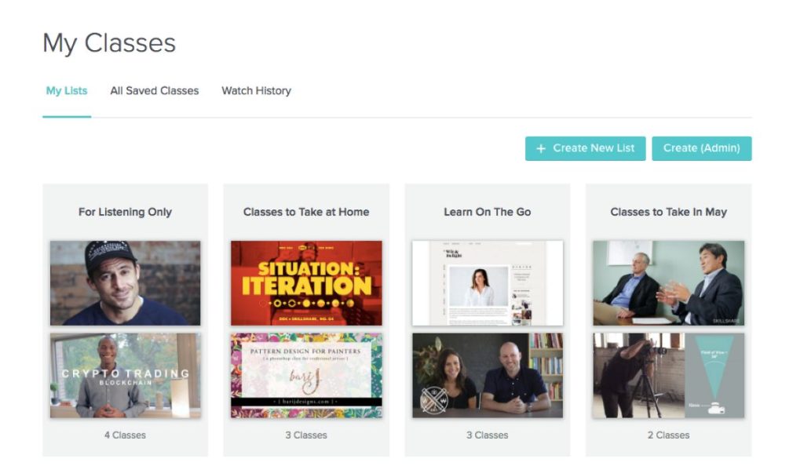Open the For Listening Only list
The height and width of the screenshot is (466, 804).
(125, 211)
